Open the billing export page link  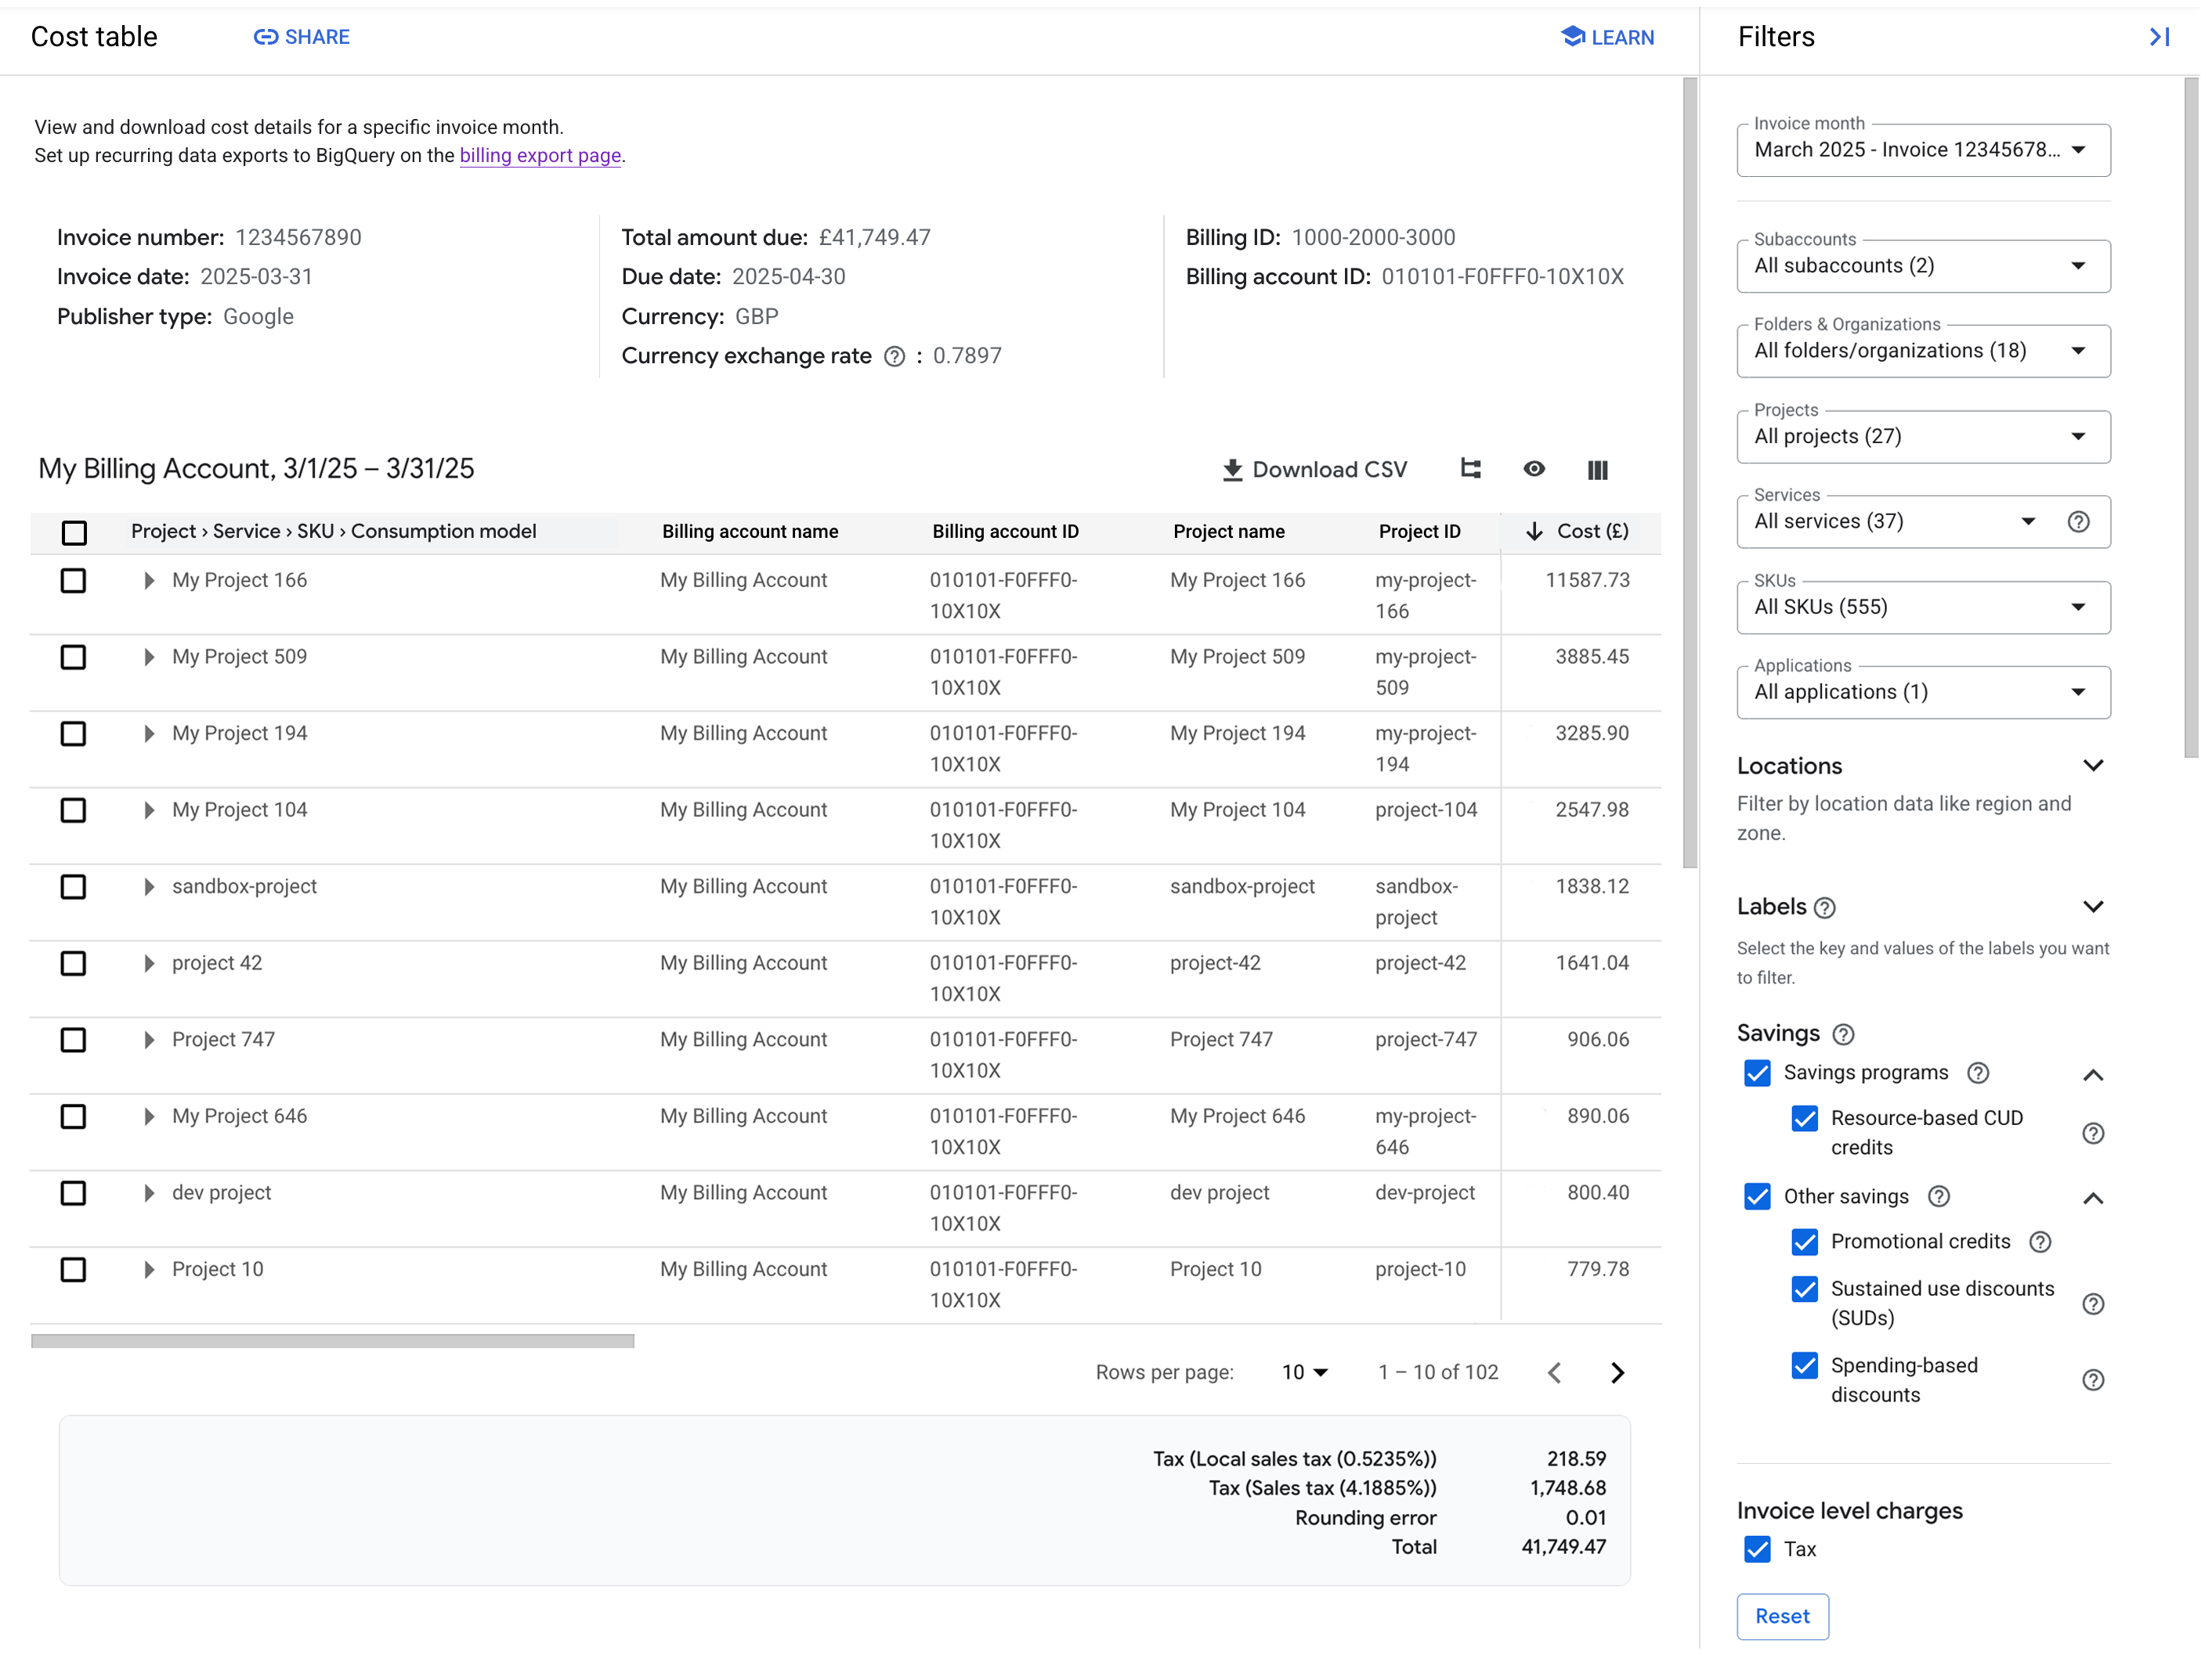[540, 156]
